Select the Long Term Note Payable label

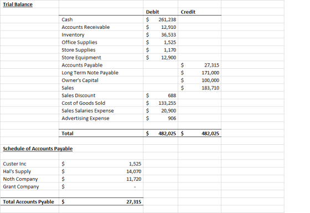(90, 73)
